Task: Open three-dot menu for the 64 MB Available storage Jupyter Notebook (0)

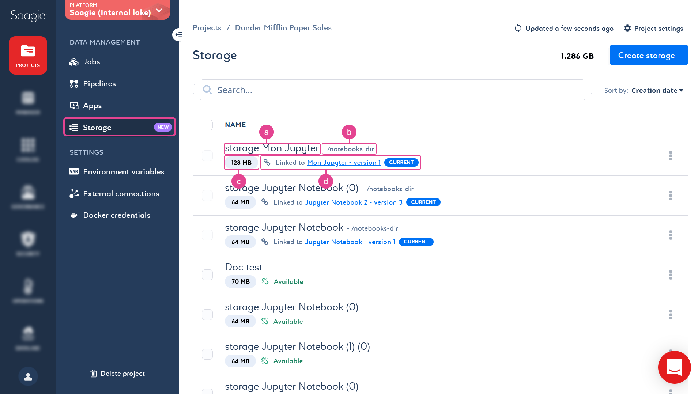Action: pos(671,315)
